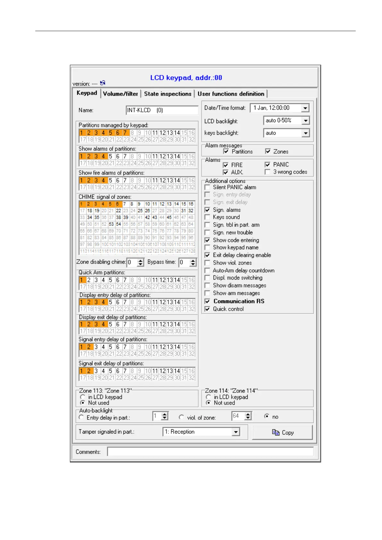The image size is (382, 540).
Task: Adjust Entry delay partition stepper
Action: click(165, 416)
